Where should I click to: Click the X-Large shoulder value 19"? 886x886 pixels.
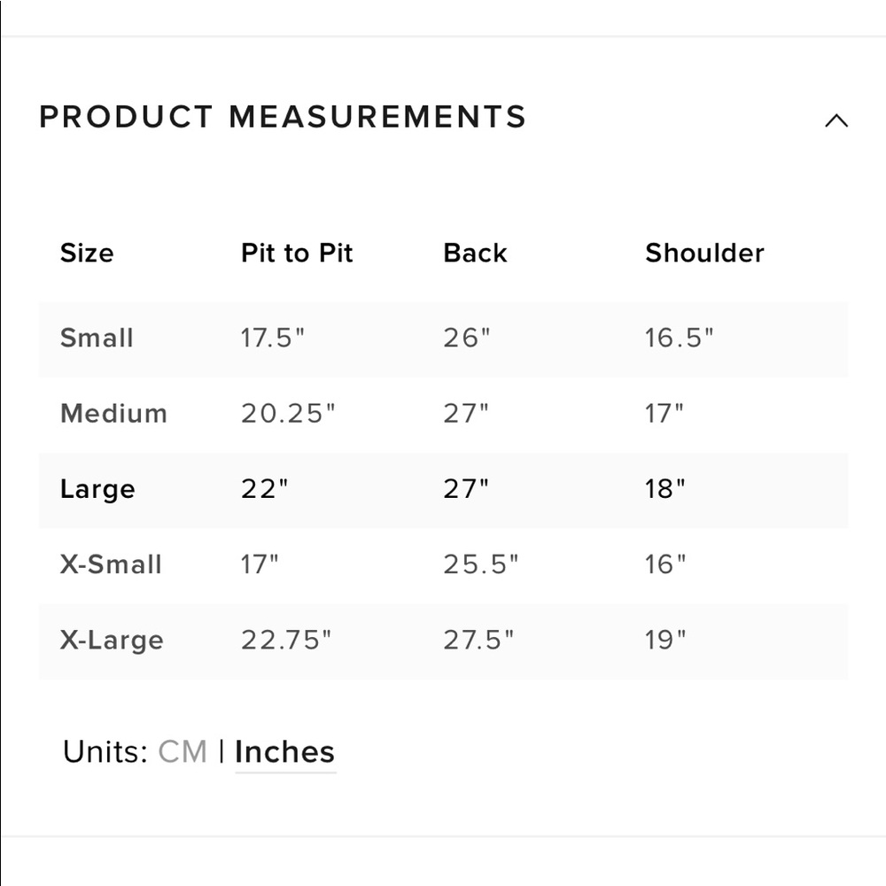pos(665,641)
